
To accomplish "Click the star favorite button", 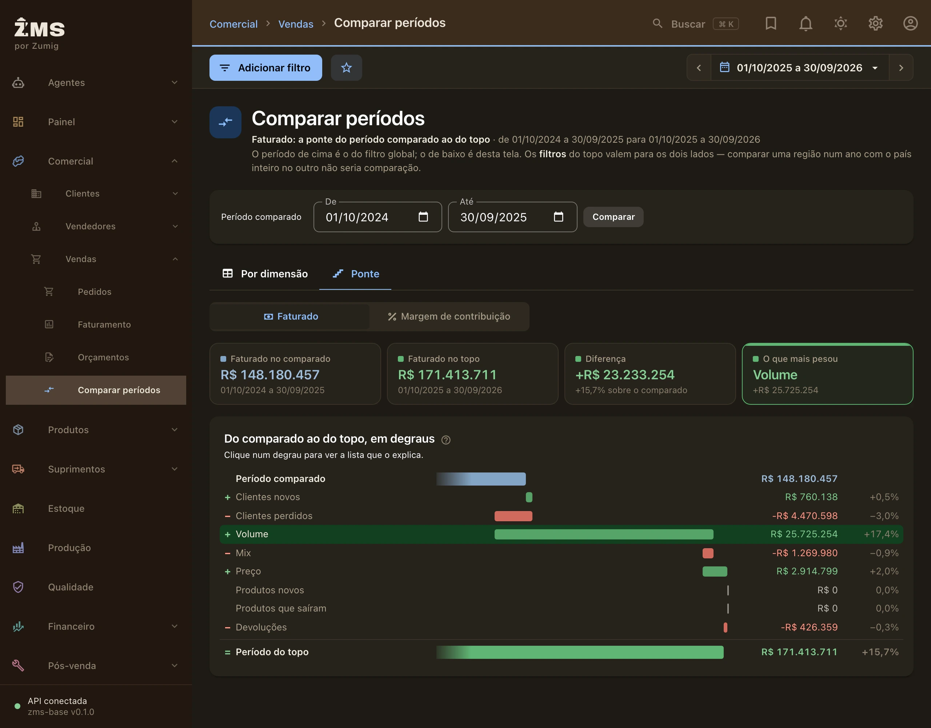I will [x=347, y=67].
